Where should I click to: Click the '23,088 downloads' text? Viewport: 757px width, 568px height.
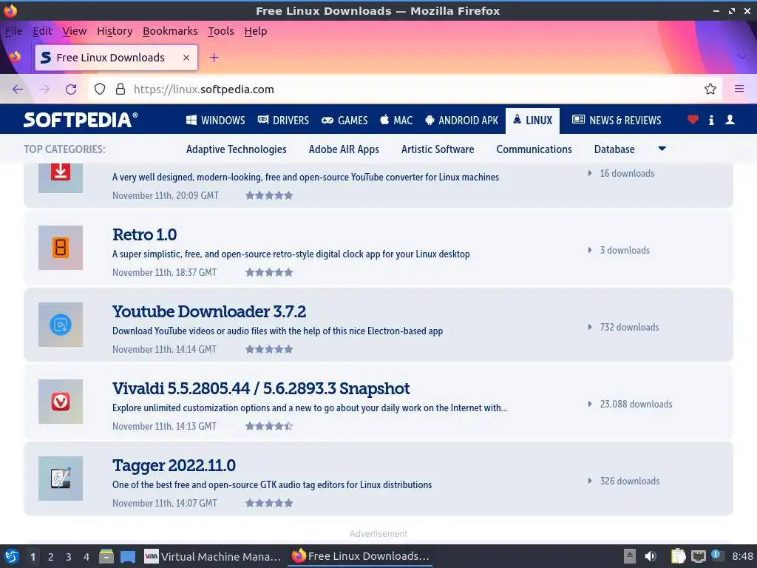(636, 405)
